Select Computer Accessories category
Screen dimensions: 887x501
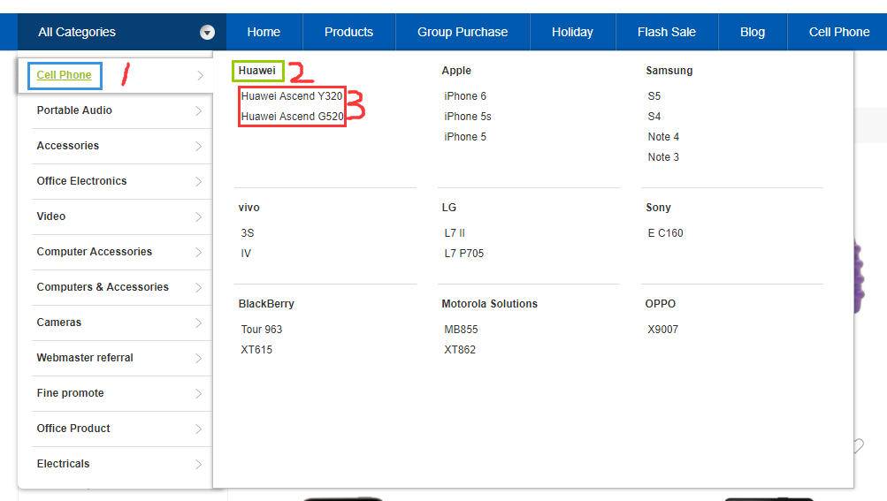point(95,252)
